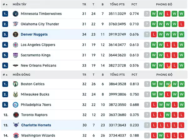Click Timberwolves' upcoming match question-mark badge
The height and width of the screenshot is (140, 188).
point(147,14)
